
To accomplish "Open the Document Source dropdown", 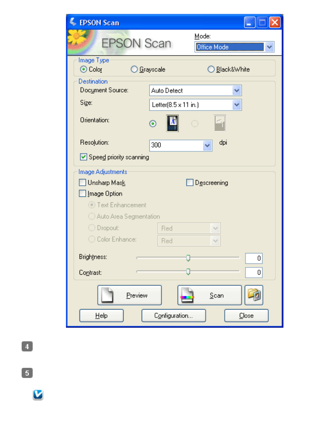I will [195, 90].
